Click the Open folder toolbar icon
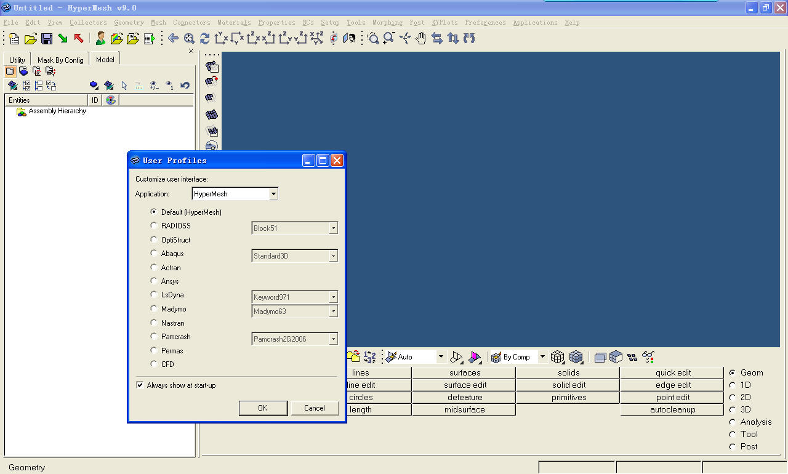The width and height of the screenshot is (788, 474). tap(30, 39)
